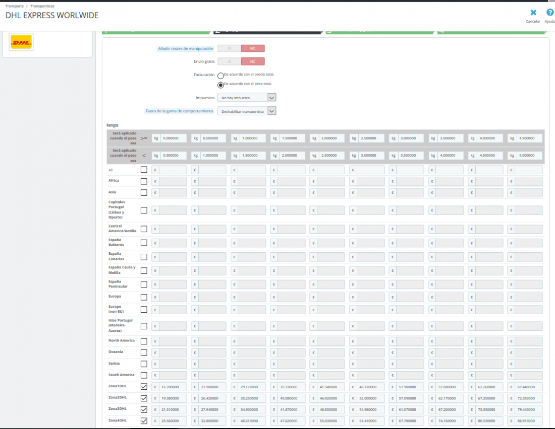This screenshot has height=429, width=555.
Task: Open Transporte breadcrumb link
Action: pyautogui.click(x=15, y=6)
